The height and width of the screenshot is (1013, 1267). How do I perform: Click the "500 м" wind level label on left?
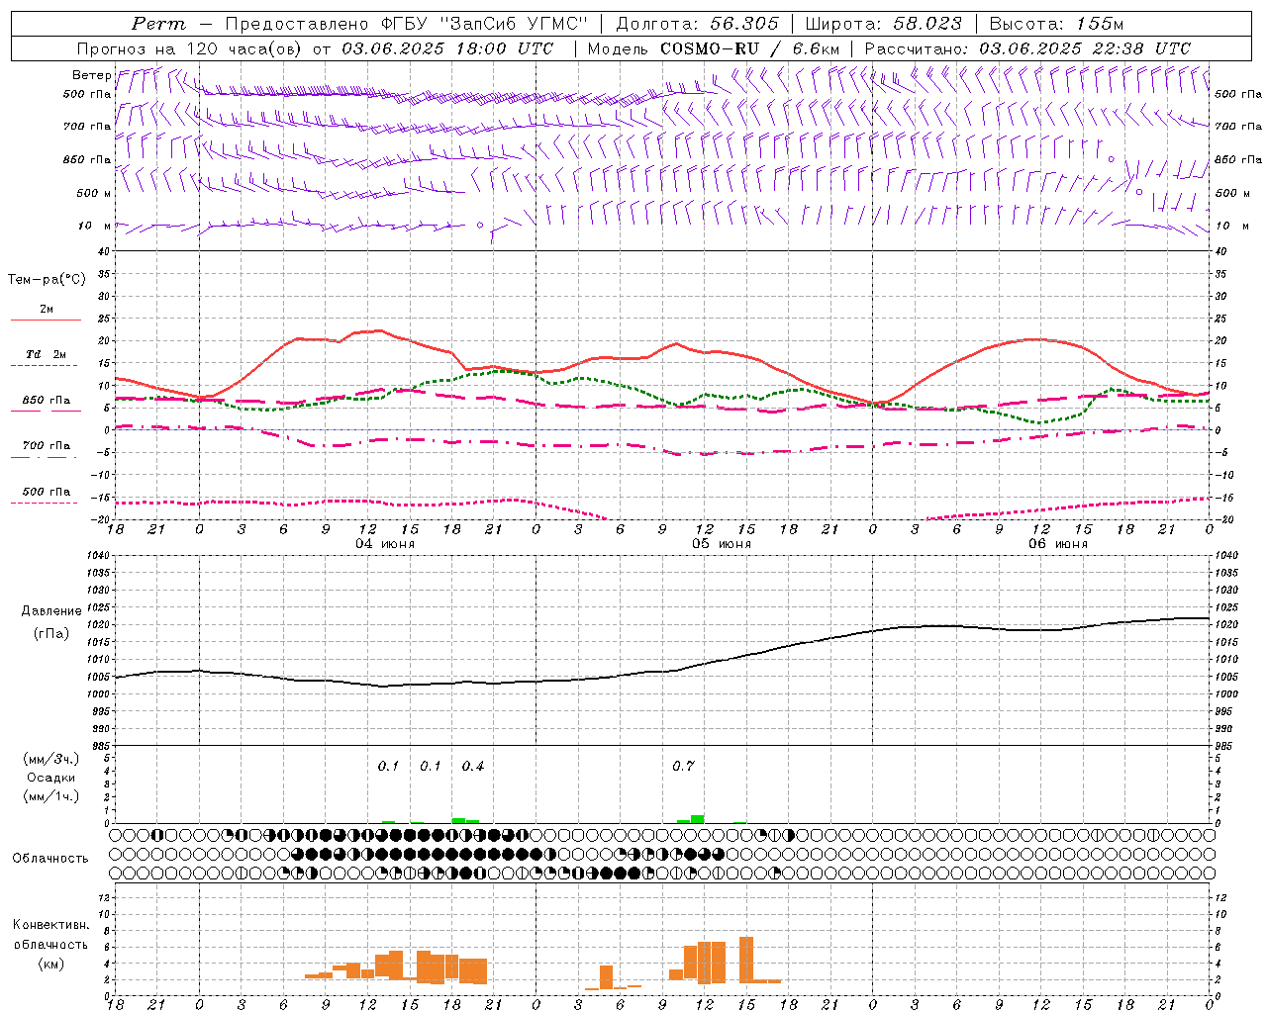click(93, 194)
